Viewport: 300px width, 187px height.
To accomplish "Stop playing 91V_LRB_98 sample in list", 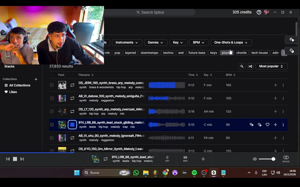I will pyautogui.click(x=72, y=125).
